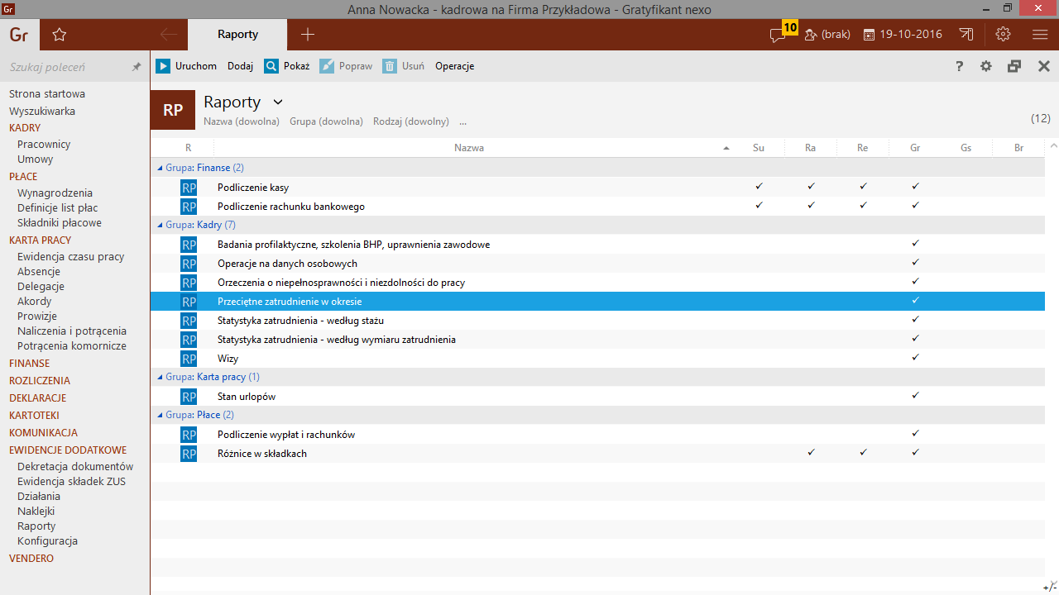Go back with the arrow icon
Screen dimensions: 1059x595
(x=168, y=35)
